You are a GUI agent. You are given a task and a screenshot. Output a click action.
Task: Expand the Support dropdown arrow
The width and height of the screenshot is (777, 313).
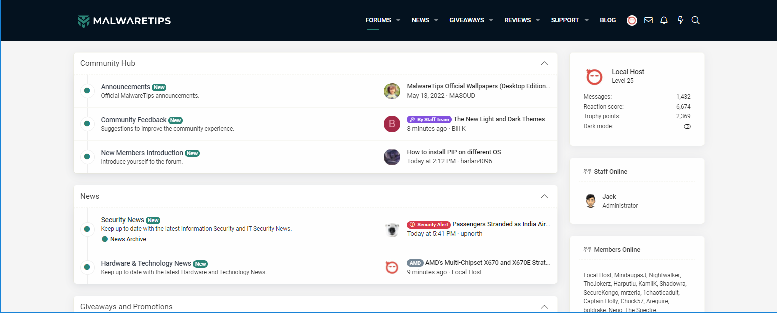pyautogui.click(x=587, y=20)
